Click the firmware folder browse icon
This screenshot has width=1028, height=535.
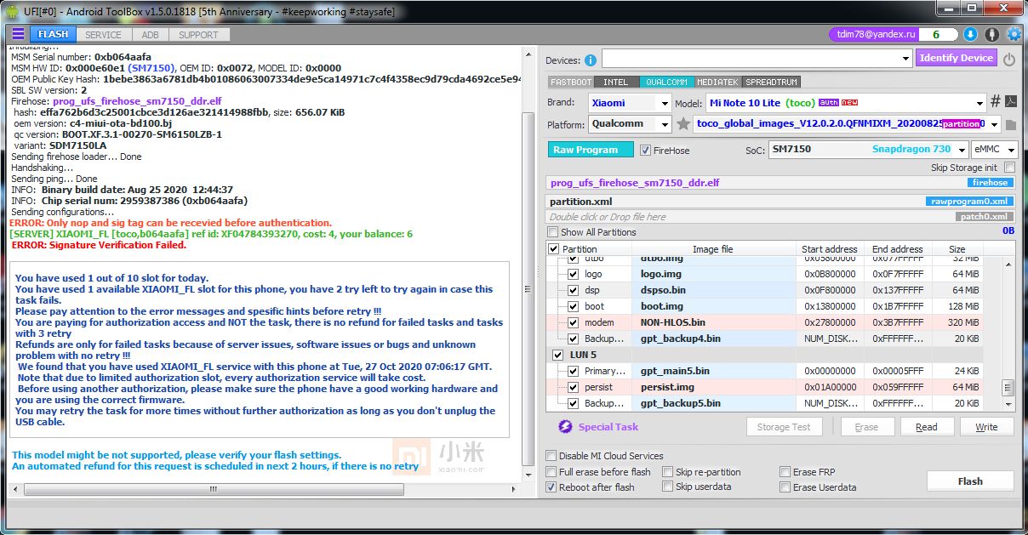pyautogui.click(x=1011, y=124)
